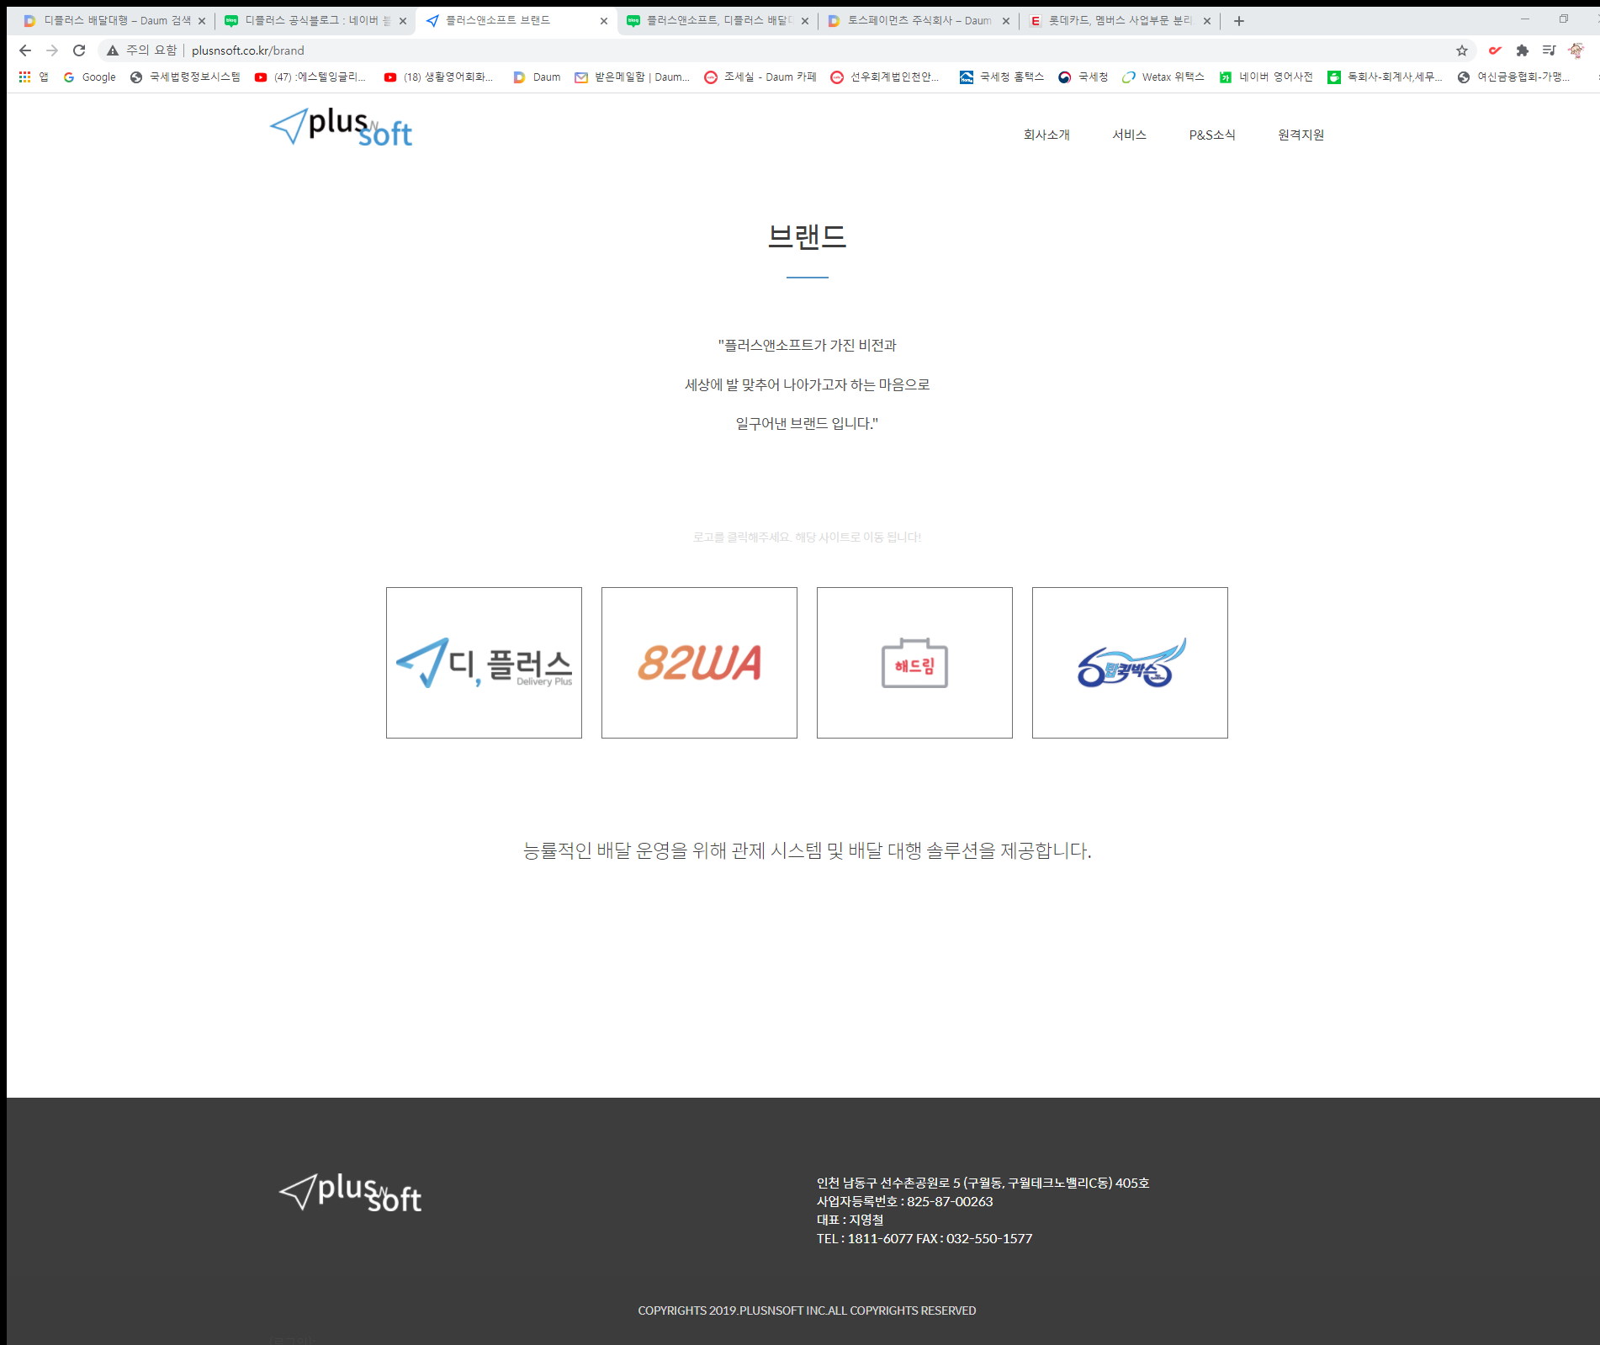Click the browser forward arrow
1600x1345 pixels.
(x=52, y=50)
